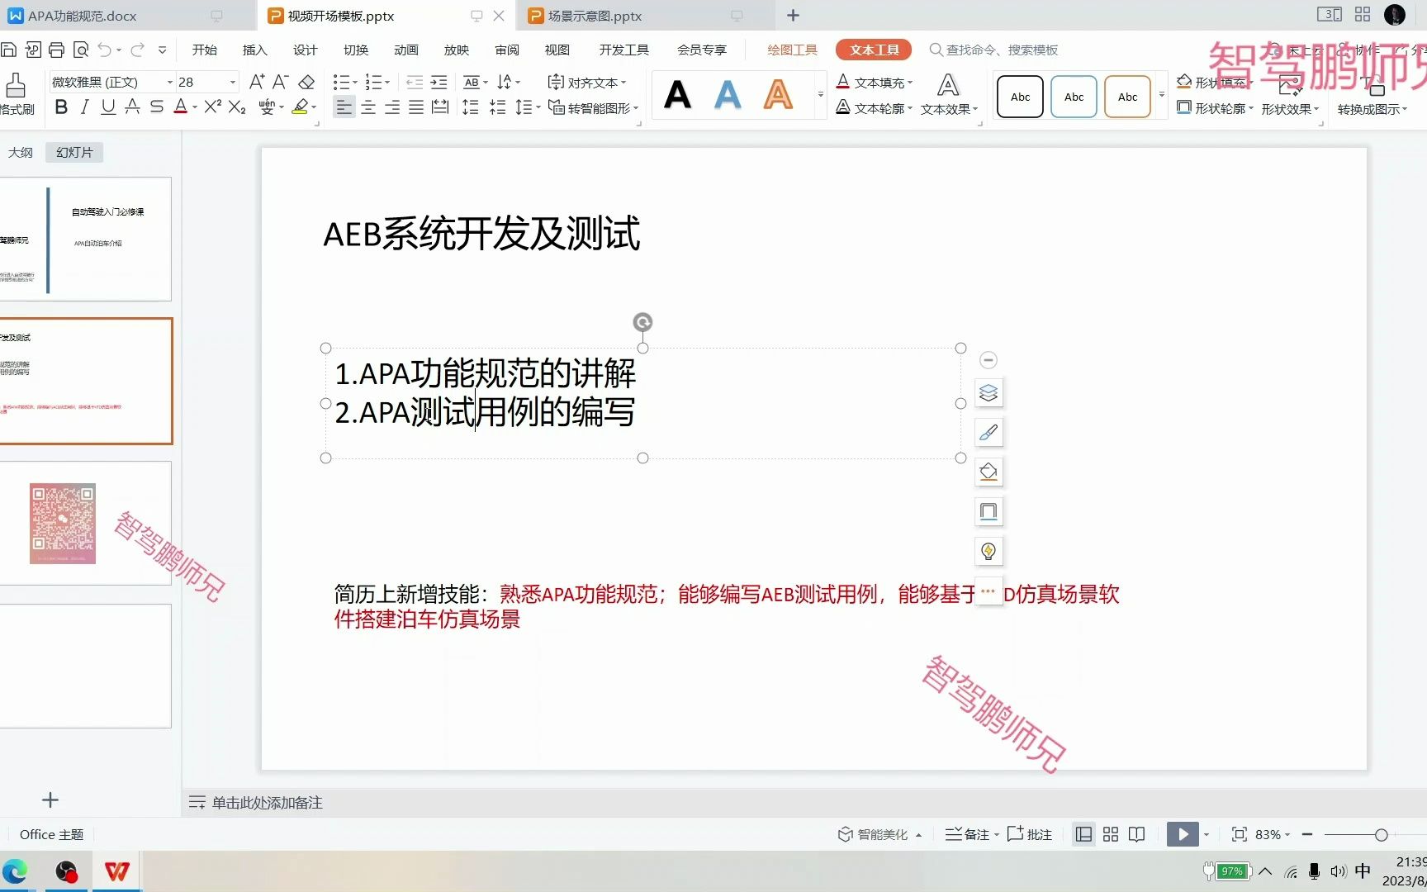Select the QR code slide thumbnail

(x=86, y=524)
